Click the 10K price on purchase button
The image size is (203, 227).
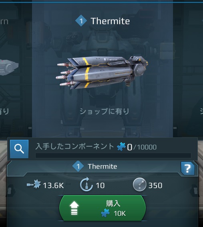pos(120,213)
